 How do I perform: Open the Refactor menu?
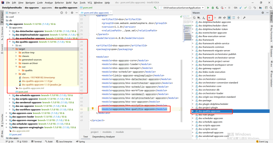59,2
